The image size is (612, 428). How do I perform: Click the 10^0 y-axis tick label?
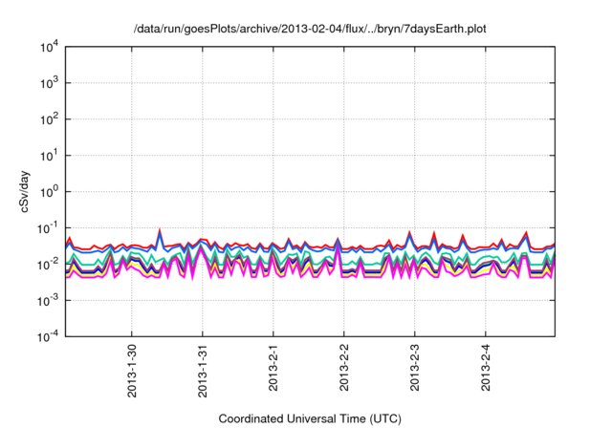tap(49, 192)
